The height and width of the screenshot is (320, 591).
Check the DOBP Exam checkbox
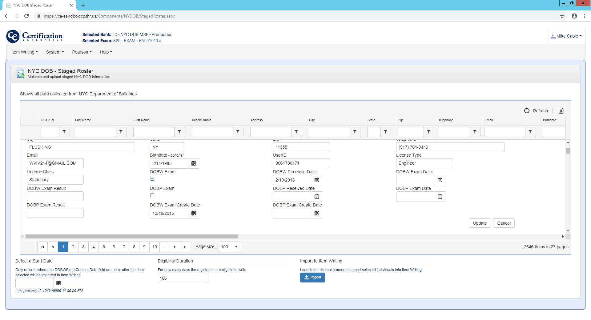click(152, 195)
